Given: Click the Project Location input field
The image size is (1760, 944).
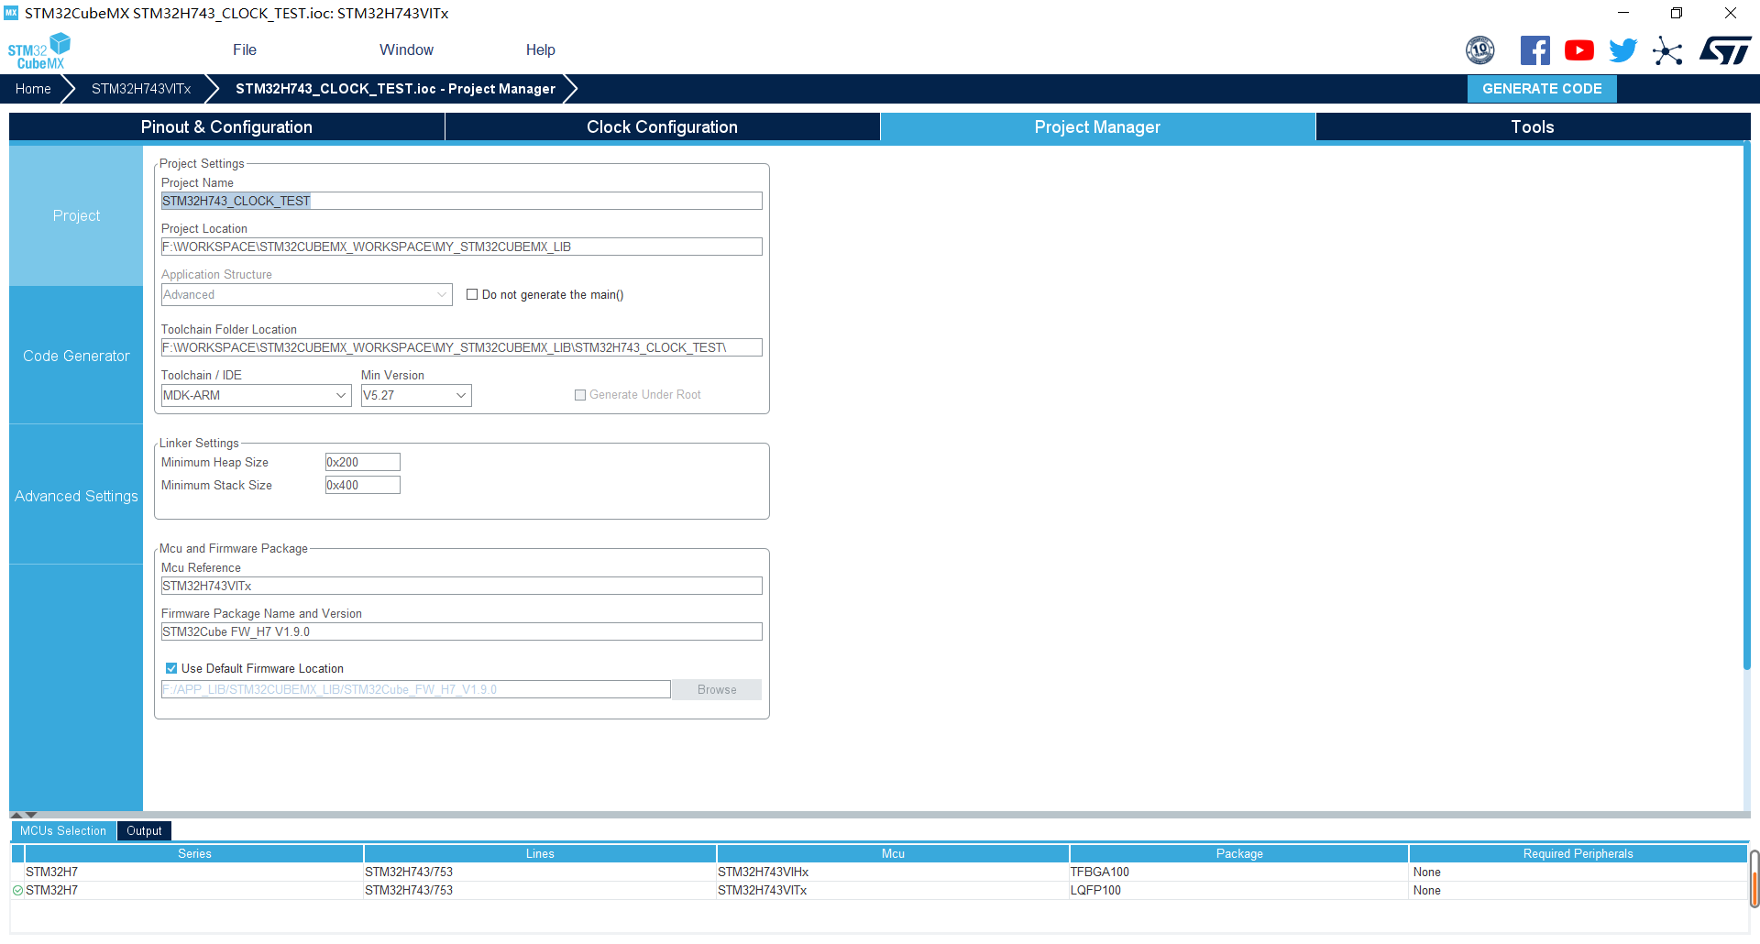Looking at the screenshot, I should click(461, 247).
